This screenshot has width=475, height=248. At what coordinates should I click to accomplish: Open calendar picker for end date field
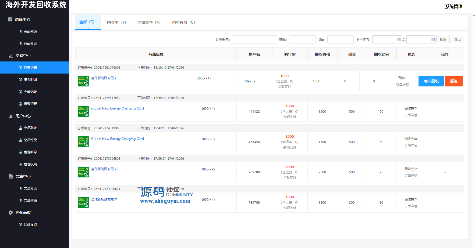coord(433,39)
